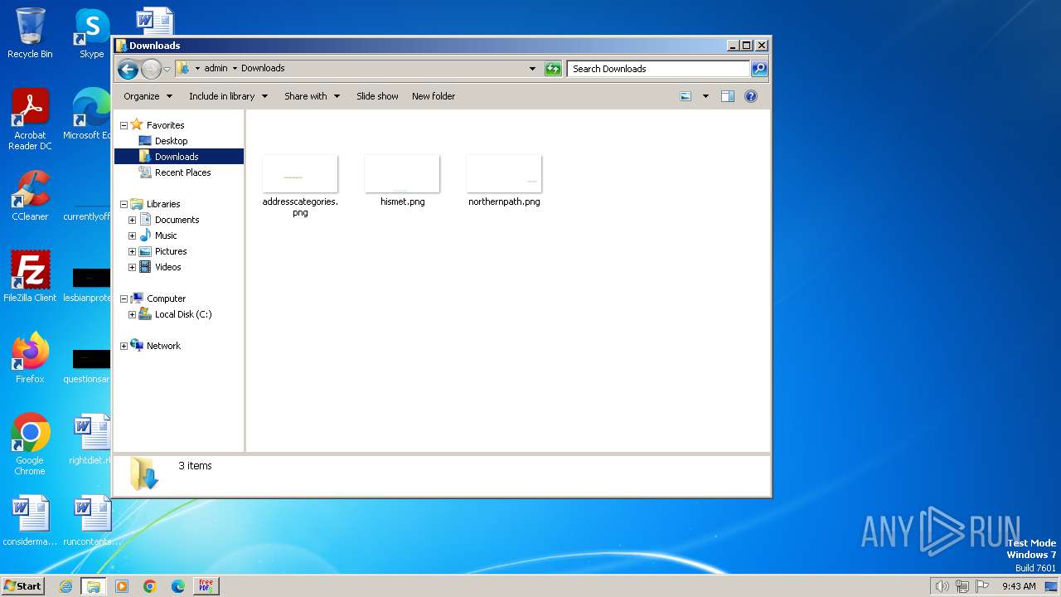This screenshot has height=597, width=1061.
Task: Expand the Documents library
Action: click(132, 220)
